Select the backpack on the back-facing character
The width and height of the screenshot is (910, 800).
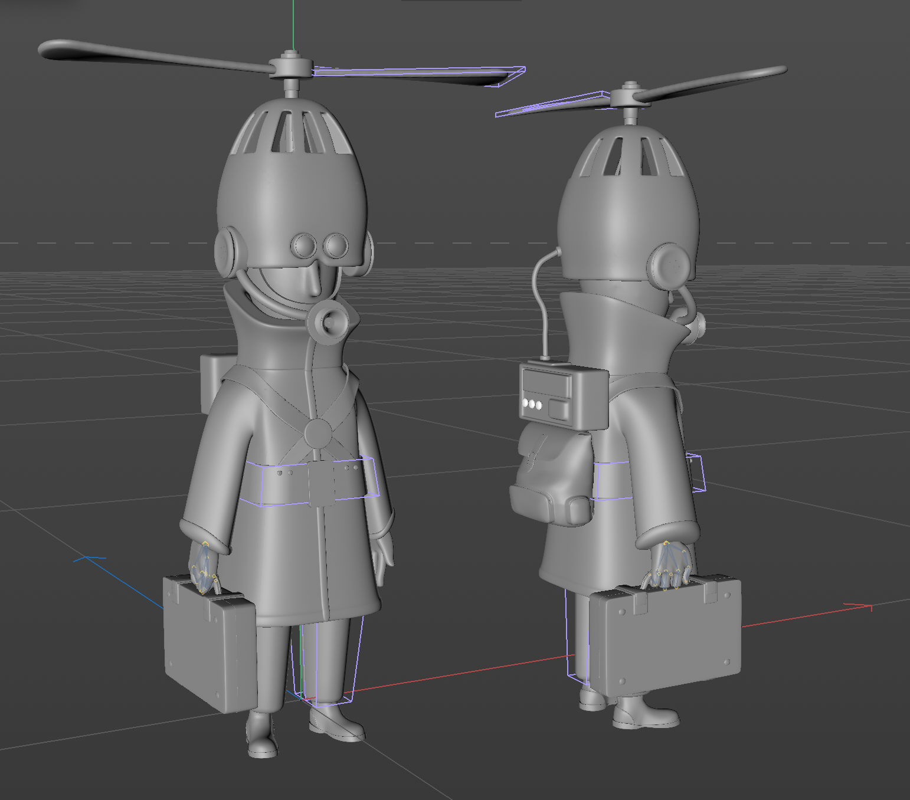(x=552, y=475)
